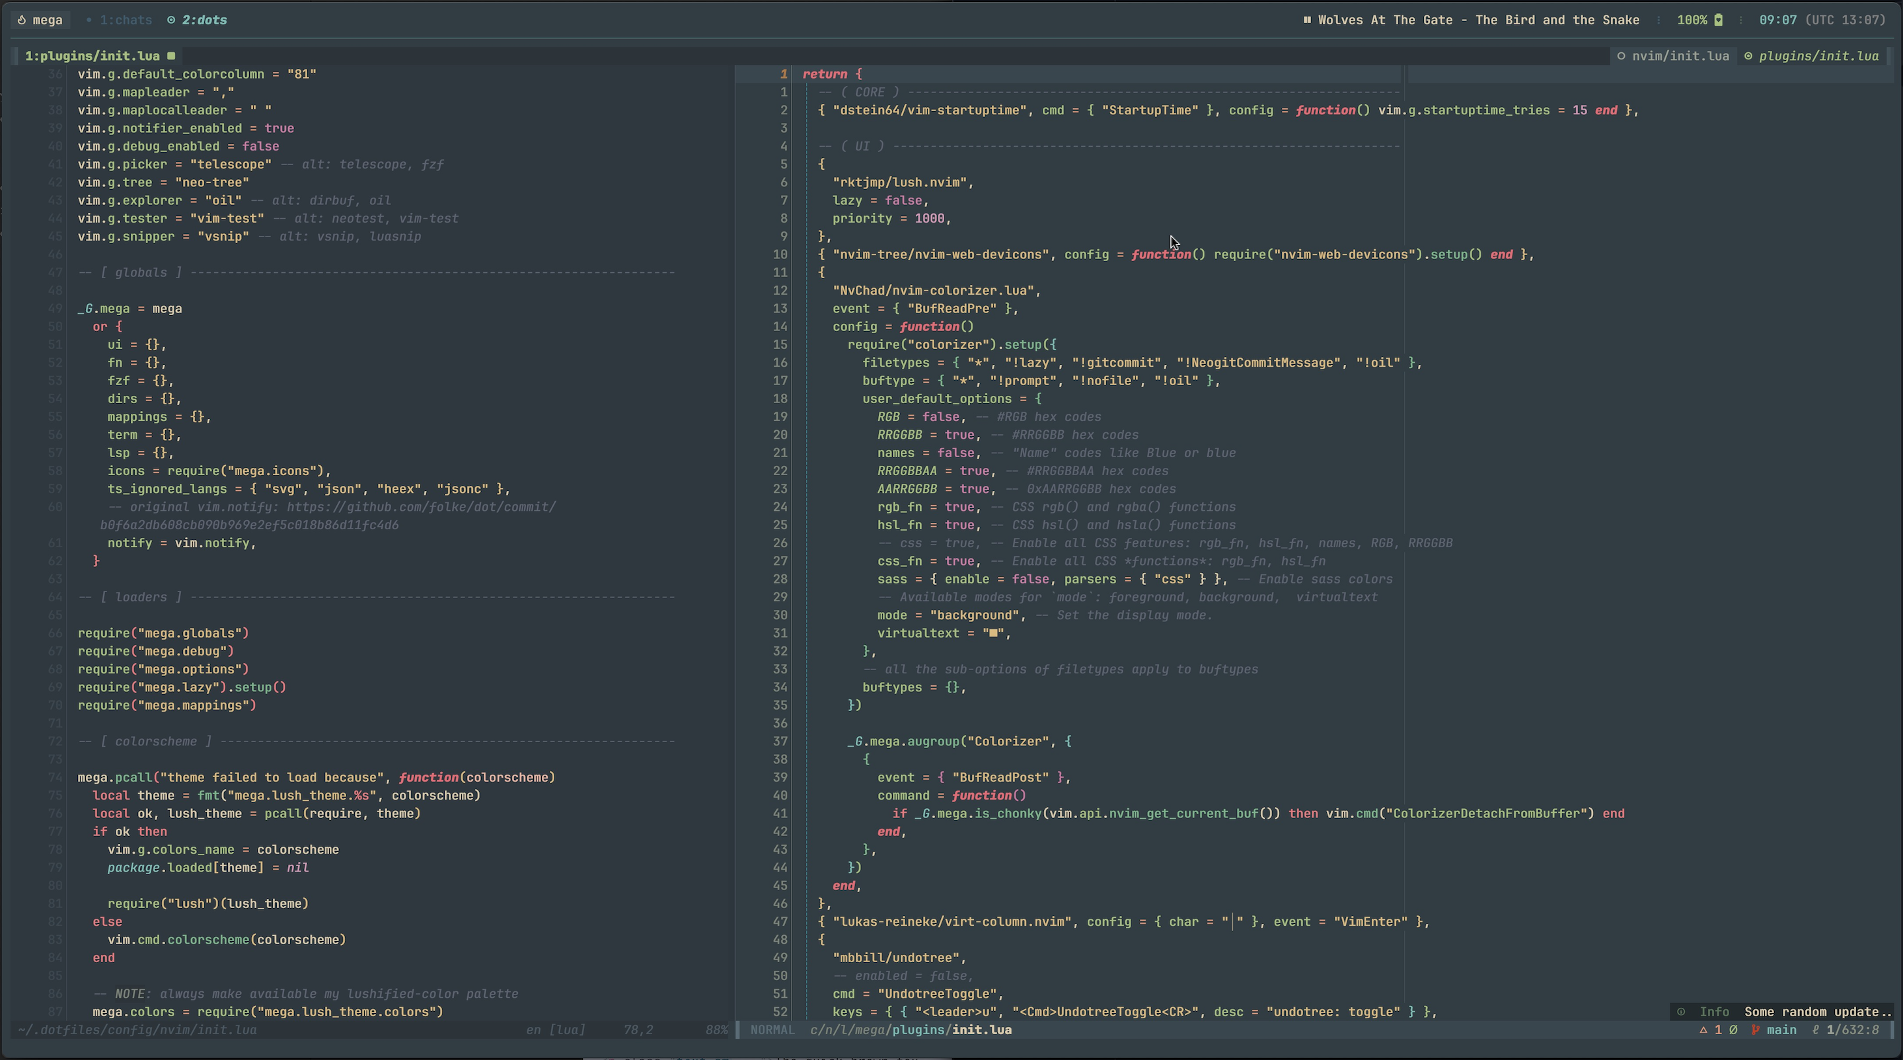Image resolution: width=1903 pixels, height=1060 pixels.
Task: Click the 78,2 position in left statusline
Action: (x=638, y=1030)
